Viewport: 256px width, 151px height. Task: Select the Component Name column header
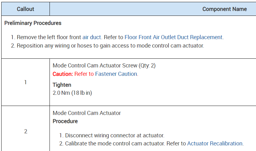(224, 9)
